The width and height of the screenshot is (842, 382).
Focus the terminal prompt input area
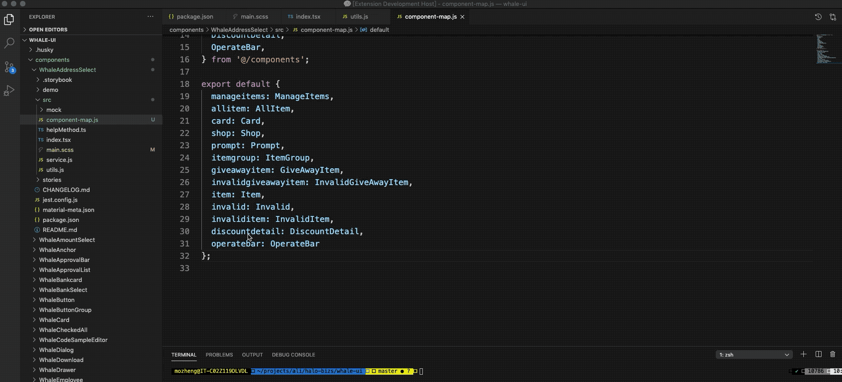click(x=421, y=372)
